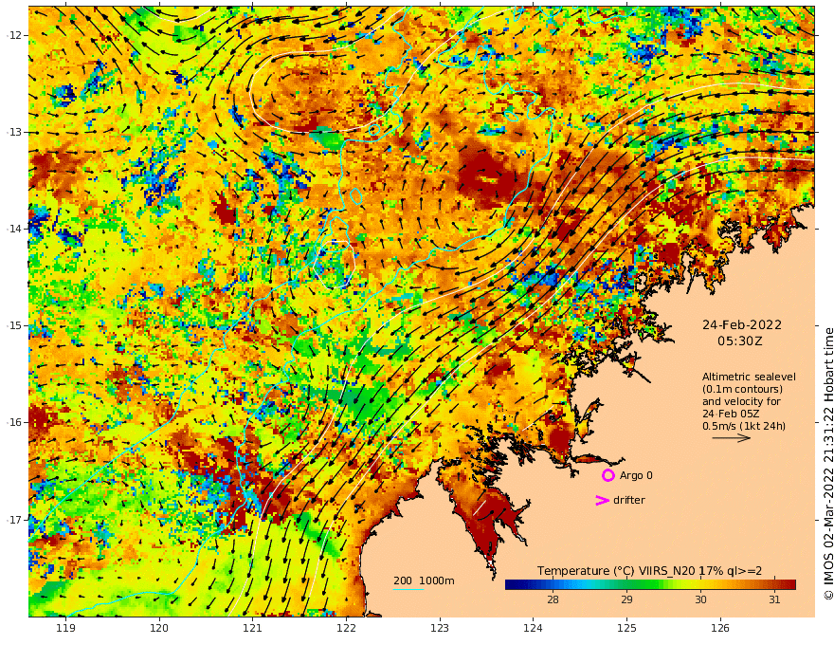Click longitude axis label 122
This screenshot has height=645, width=834.
pyautogui.click(x=346, y=628)
